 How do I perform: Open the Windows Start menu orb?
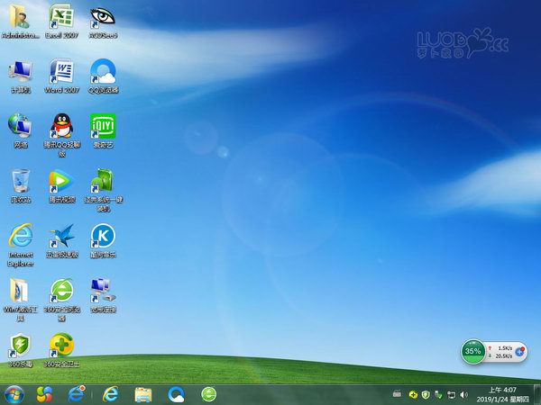[x=14, y=395]
